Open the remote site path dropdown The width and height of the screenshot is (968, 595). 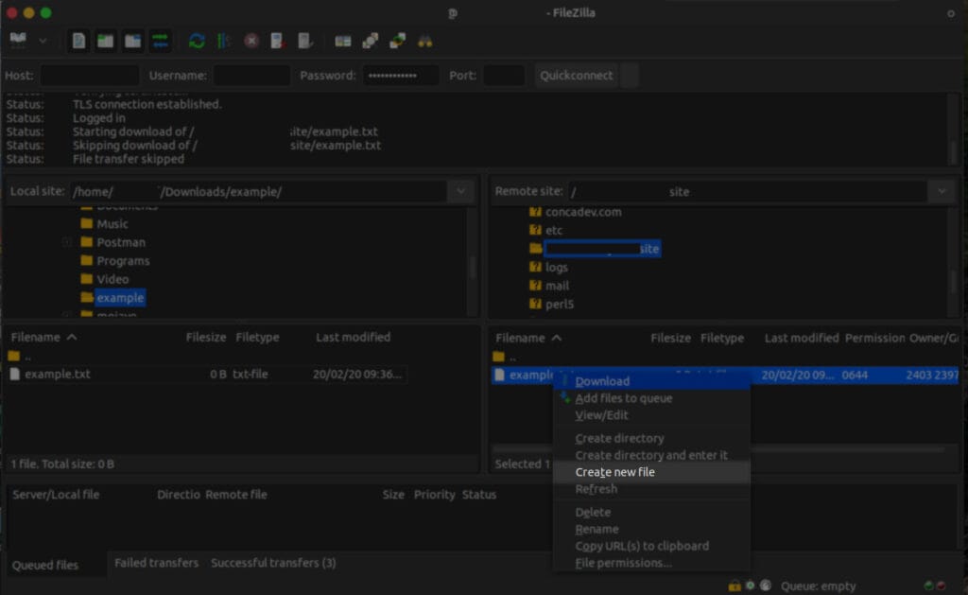click(941, 191)
